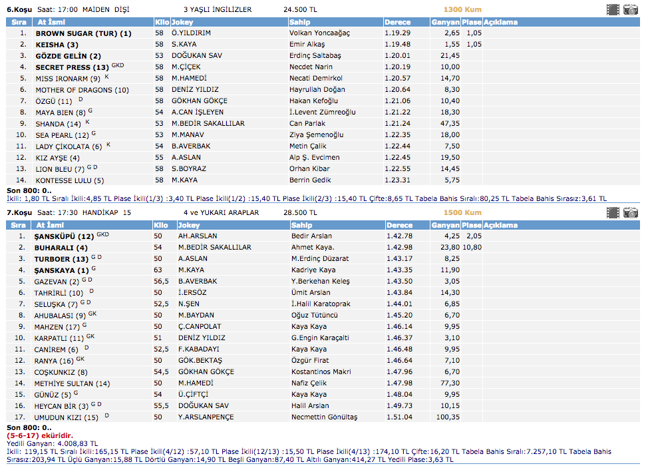Click the Derece column header in race 7
Image resolution: width=650 pixels, height=466 pixels.
click(399, 225)
